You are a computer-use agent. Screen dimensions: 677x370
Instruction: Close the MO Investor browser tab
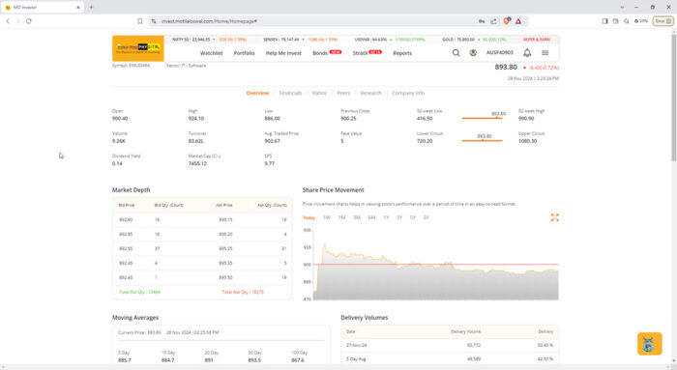click(x=78, y=8)
